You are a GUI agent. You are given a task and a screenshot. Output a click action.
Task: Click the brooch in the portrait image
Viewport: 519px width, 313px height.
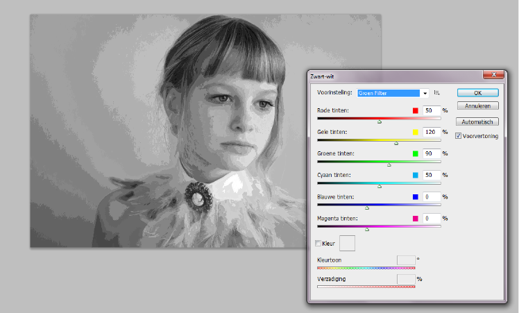click(198, 198)
